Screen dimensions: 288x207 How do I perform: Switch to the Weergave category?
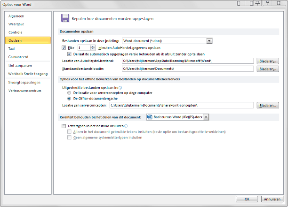click(x=16, y=24)
